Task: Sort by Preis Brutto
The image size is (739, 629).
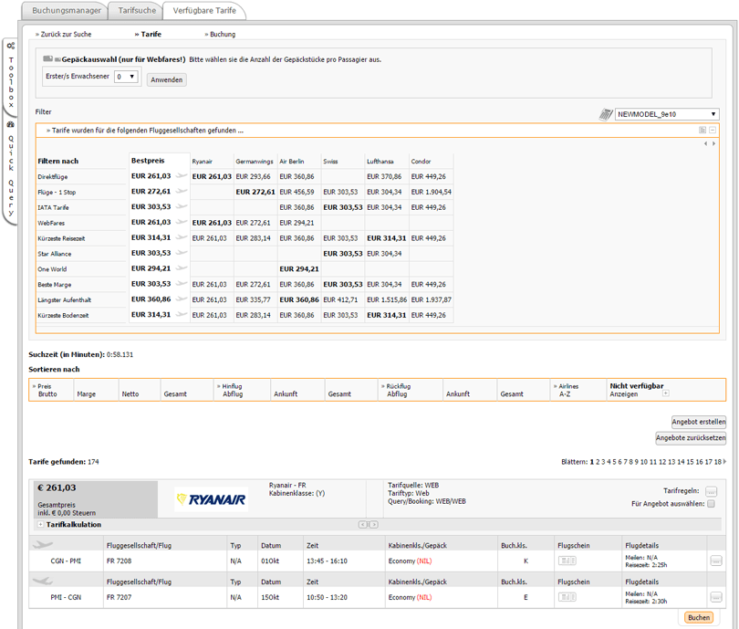Action: [47, 394]
